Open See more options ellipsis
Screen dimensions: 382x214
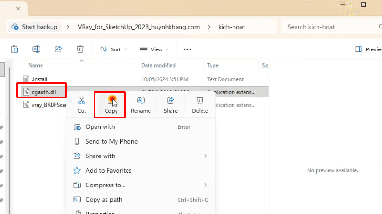coord(187,49)
